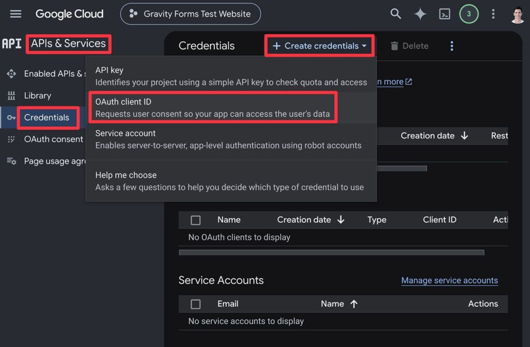
Task: Open notifications badge showing 3
Action: point(469,14)
